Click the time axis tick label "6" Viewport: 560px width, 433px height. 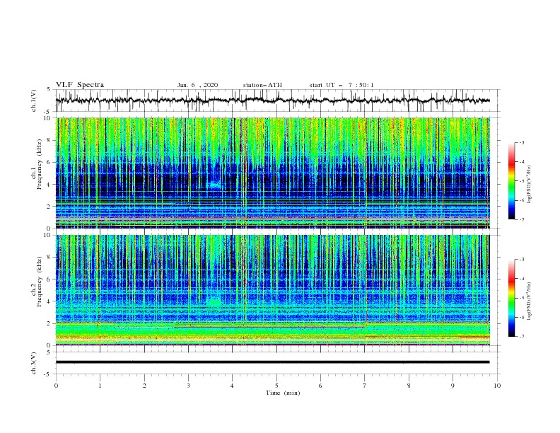pyautogui.click(x=320, y=386)
